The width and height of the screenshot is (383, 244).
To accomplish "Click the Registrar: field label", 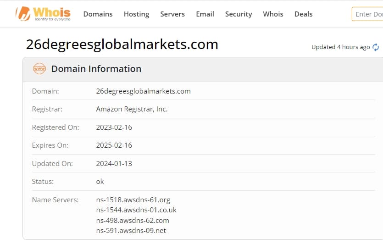I will 47,109.
